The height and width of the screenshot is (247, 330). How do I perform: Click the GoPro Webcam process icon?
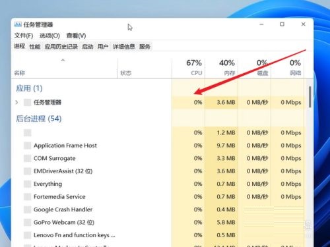point(28,223)
